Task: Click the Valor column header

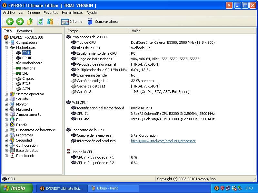Action: point(192,31)
